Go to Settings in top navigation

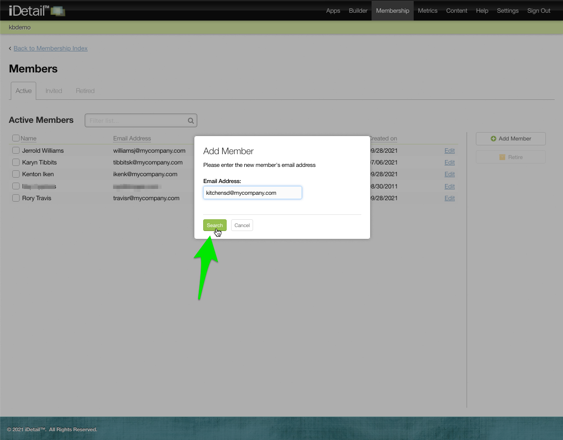click(507, 11)
